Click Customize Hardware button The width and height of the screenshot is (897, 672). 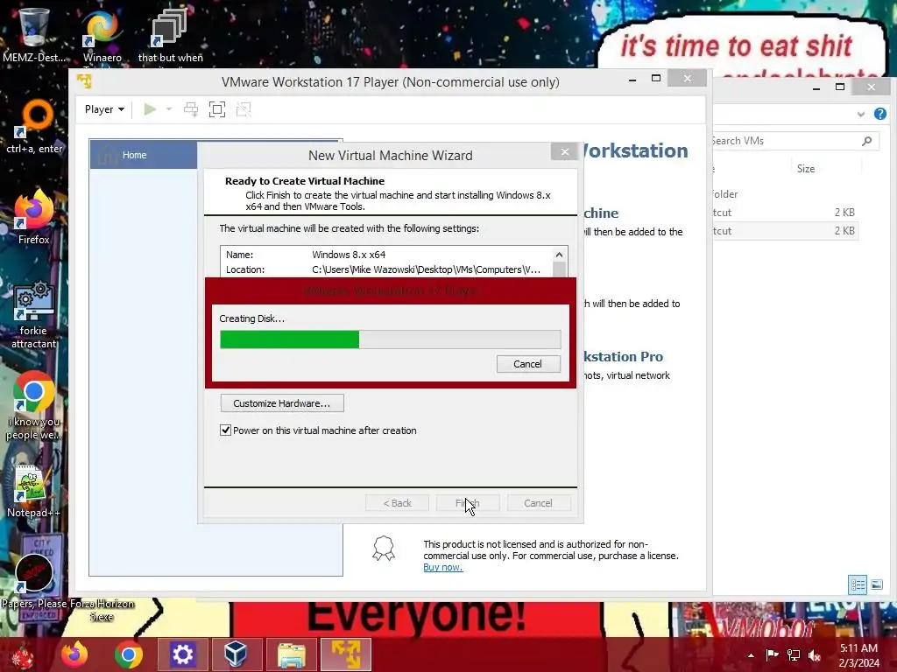[x=282, y=403]
